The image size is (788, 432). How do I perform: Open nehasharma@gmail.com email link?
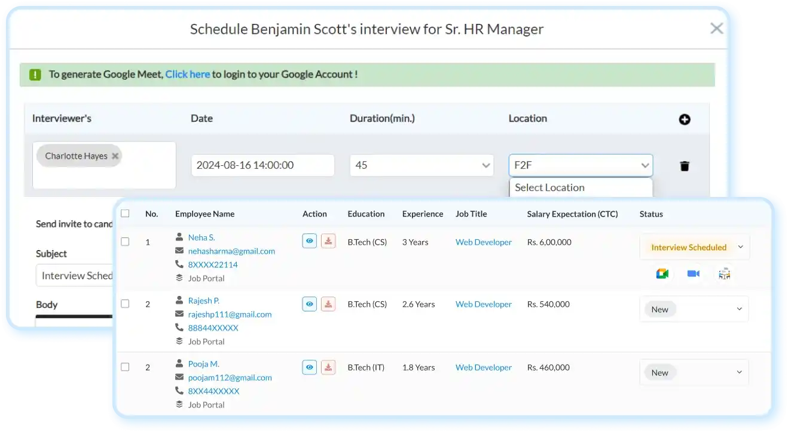[231, 251]
